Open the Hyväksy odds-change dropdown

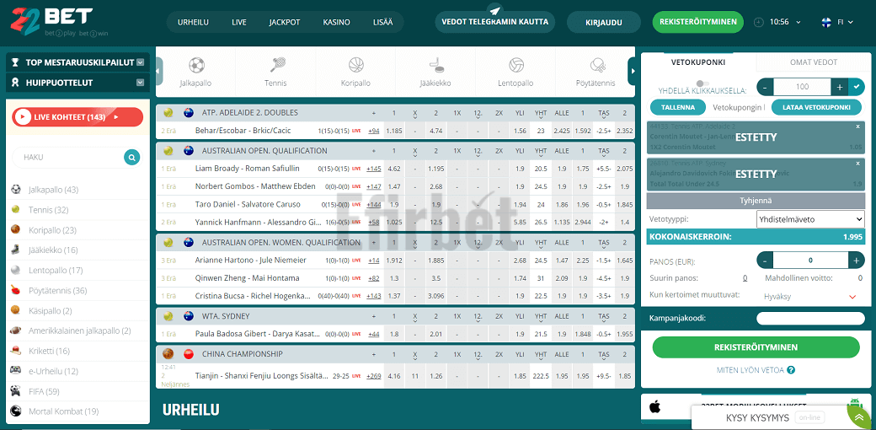[x=810, y=297]
